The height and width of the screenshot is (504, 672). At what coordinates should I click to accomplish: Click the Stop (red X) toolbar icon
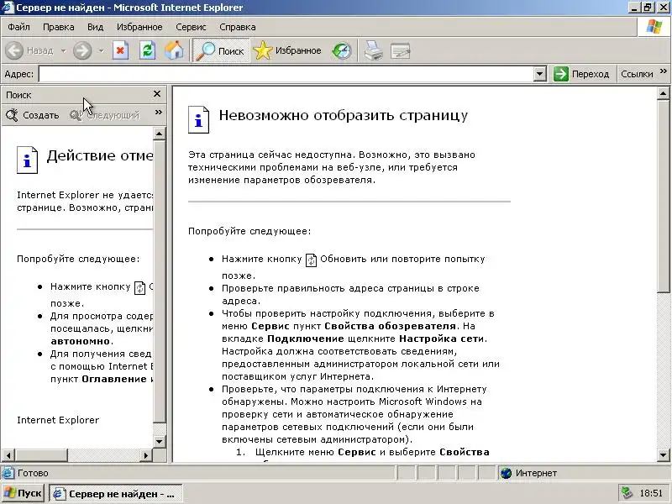[120, 50]
